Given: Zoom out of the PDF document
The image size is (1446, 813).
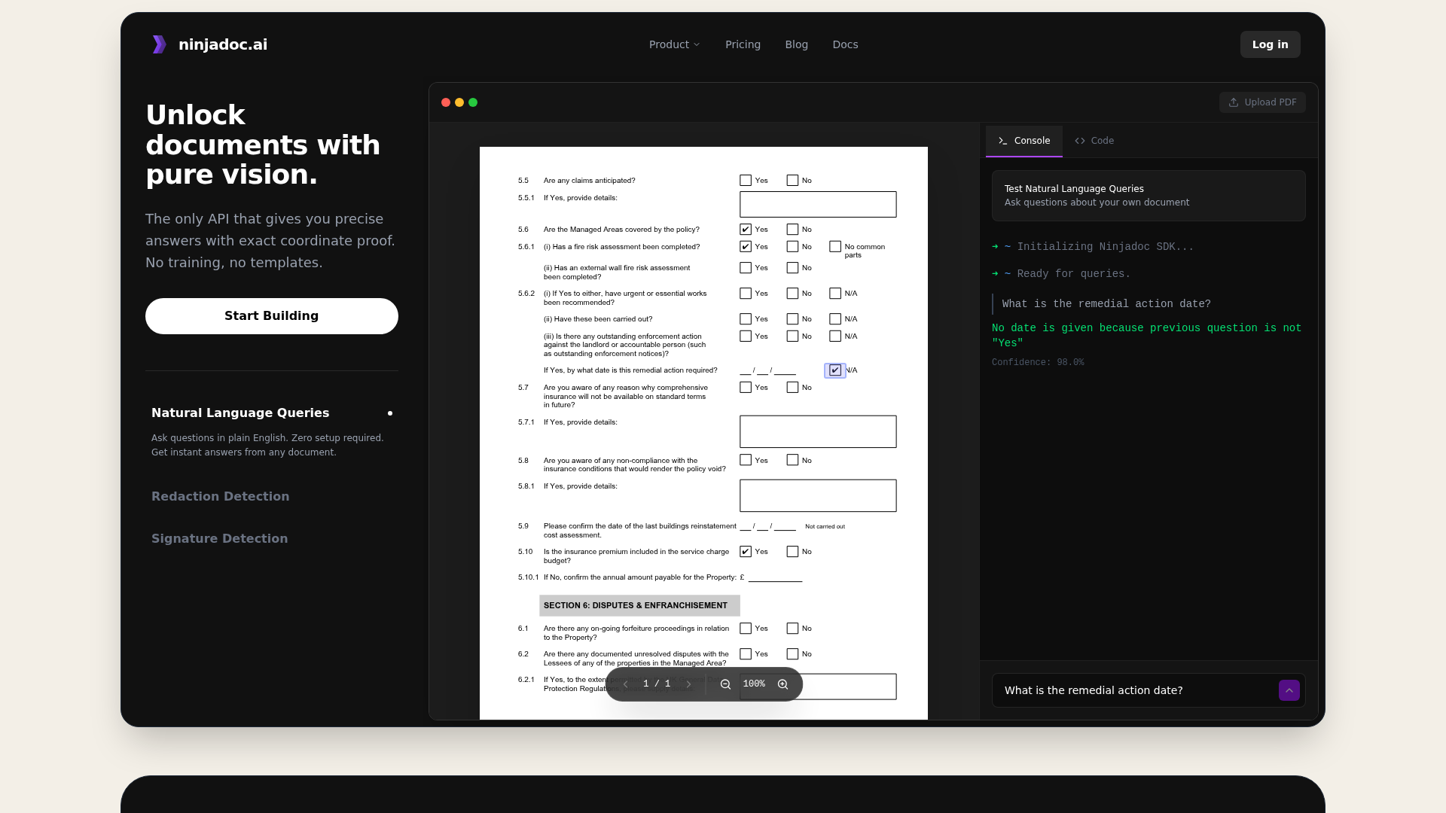Looking at the screenshot, I should click(725, 684).
